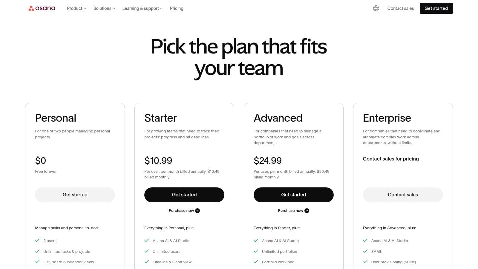Select Pricing in the navigation bar
The height and width of the screenshot is (269, 478).
tap(177, 8)
